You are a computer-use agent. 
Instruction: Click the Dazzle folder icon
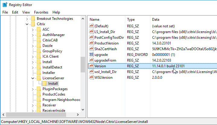39,46
